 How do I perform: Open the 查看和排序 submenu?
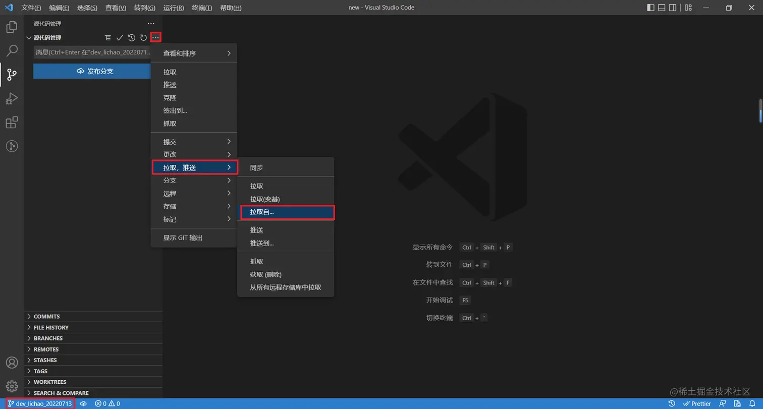[x=194, y=53]
